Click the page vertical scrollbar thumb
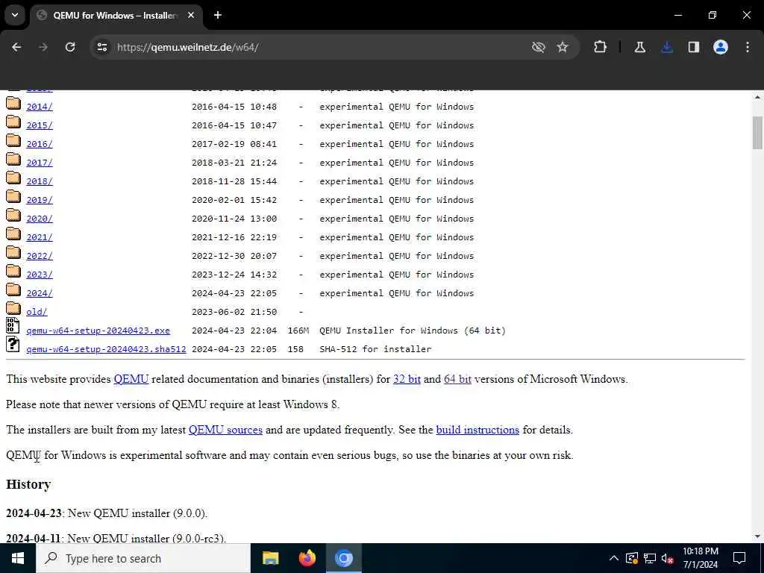 pos(757,133)
